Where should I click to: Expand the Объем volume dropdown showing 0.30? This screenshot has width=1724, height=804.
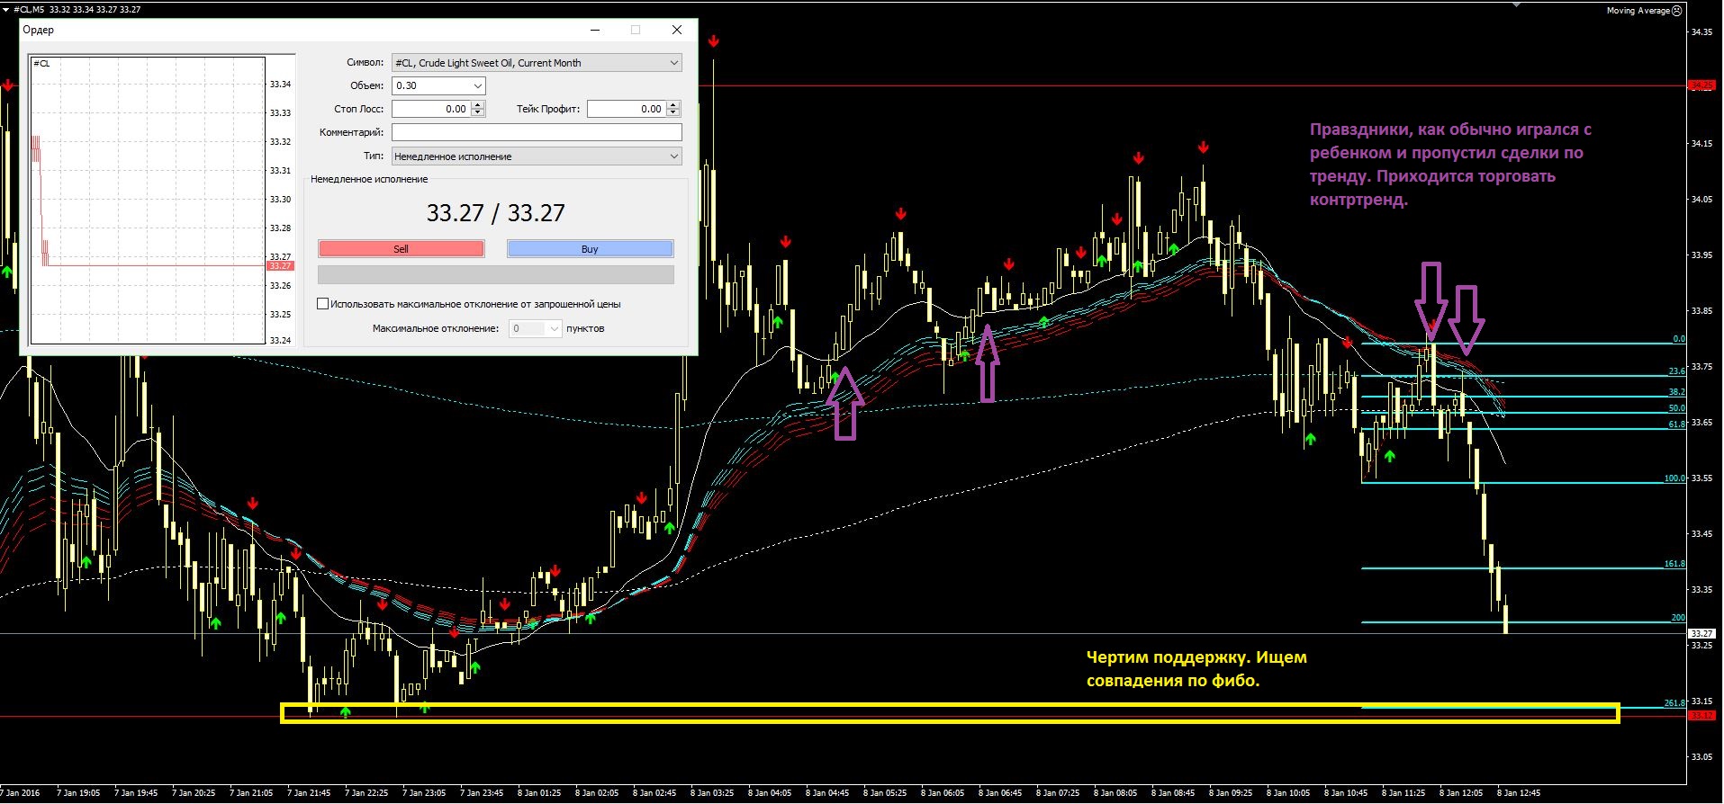(x=477, y=85)
